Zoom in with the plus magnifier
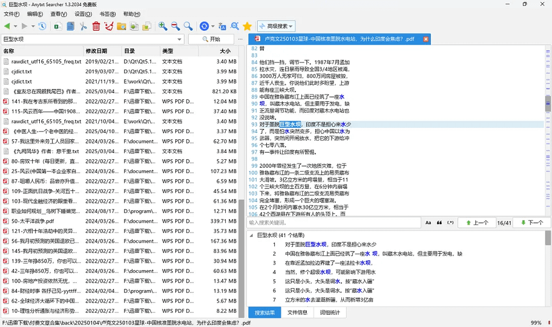 pos(162,26)
